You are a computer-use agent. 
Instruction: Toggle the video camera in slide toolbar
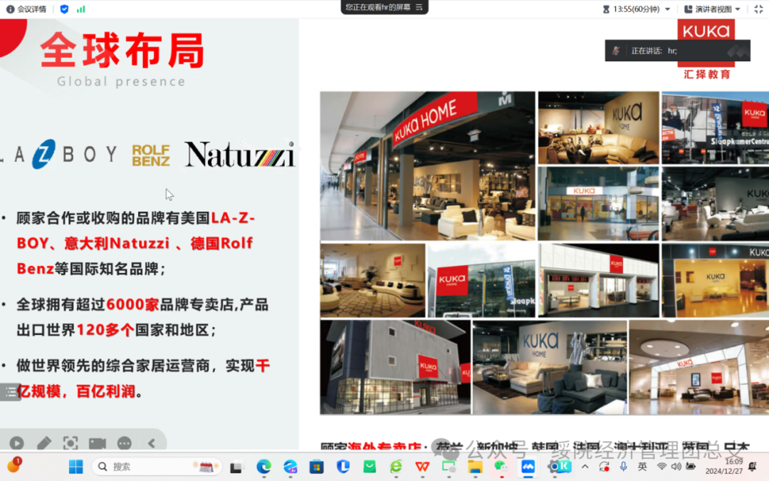(98, 443)
